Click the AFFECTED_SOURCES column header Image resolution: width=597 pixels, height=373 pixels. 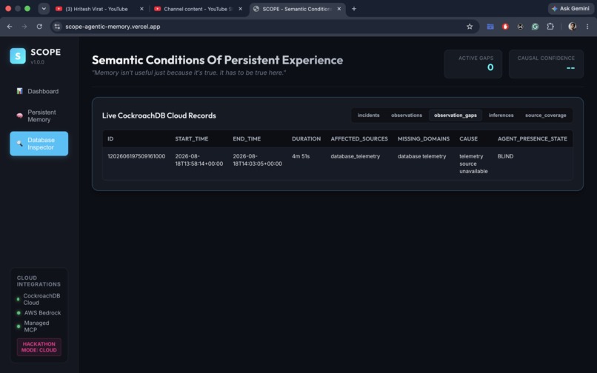(359, 139)
